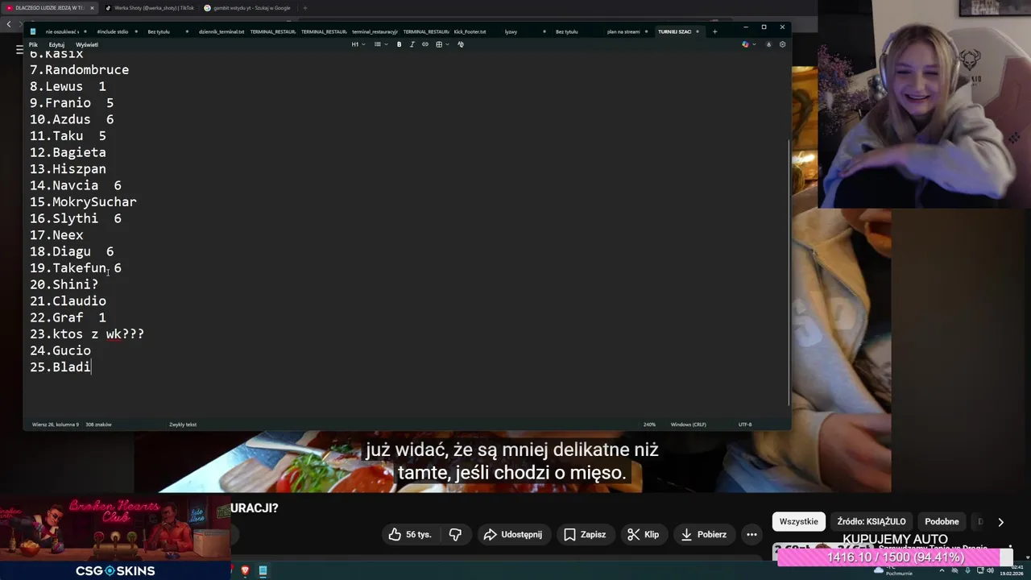This screenshot has height=580, width=1031.
Task: Change zoom level 240% in status bar
Action: pos(649,425)
